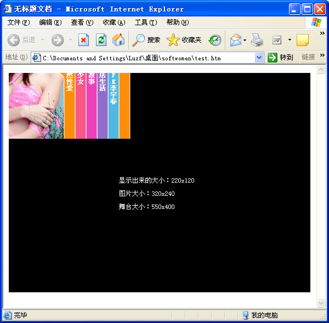Click the 链接 Links toolbar label
Viewport: 329px width, 323px height.
click(308, 57)
